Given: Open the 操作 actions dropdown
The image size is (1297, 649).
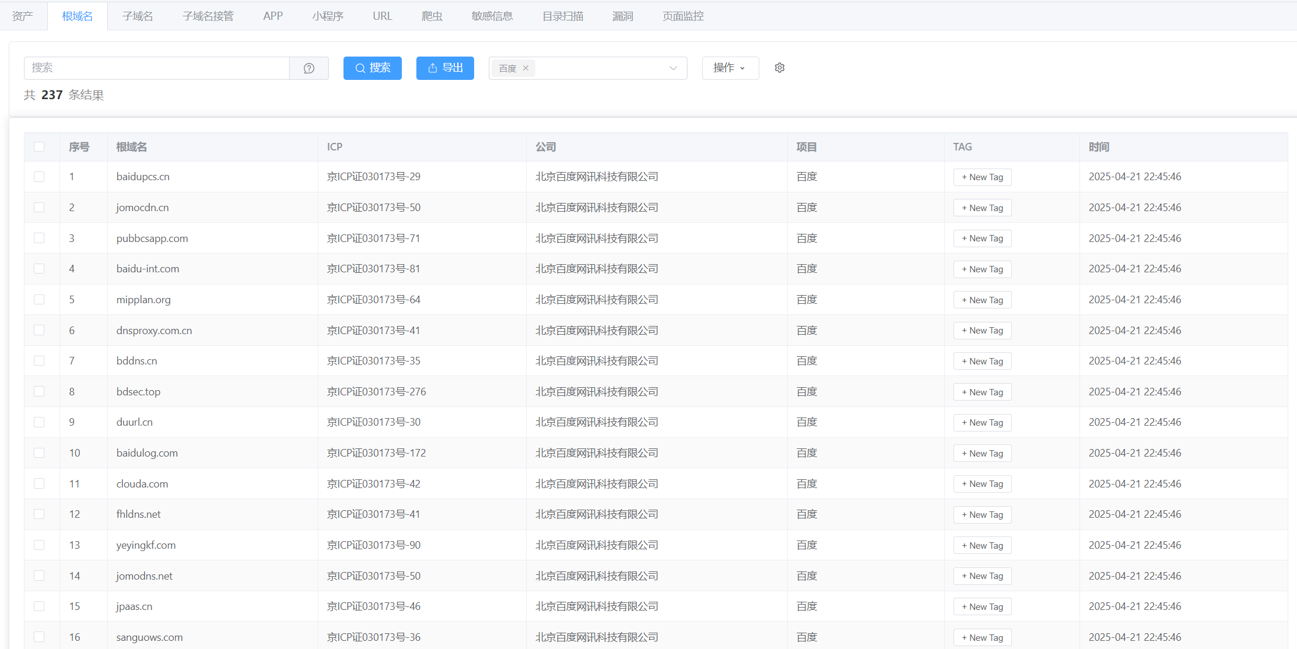Looking at the screenshot, I should click(730, 68).
